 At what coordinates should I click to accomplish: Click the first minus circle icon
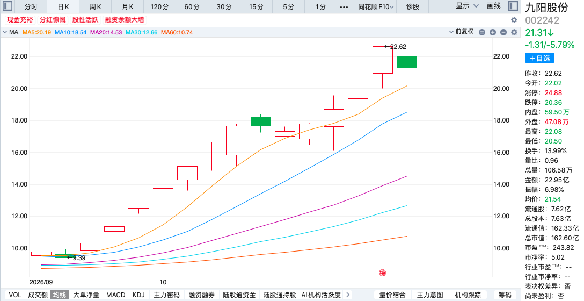point(482,32)
